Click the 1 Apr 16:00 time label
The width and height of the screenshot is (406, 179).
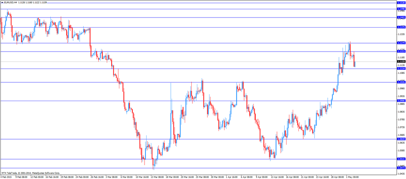(x=232, y=177)
